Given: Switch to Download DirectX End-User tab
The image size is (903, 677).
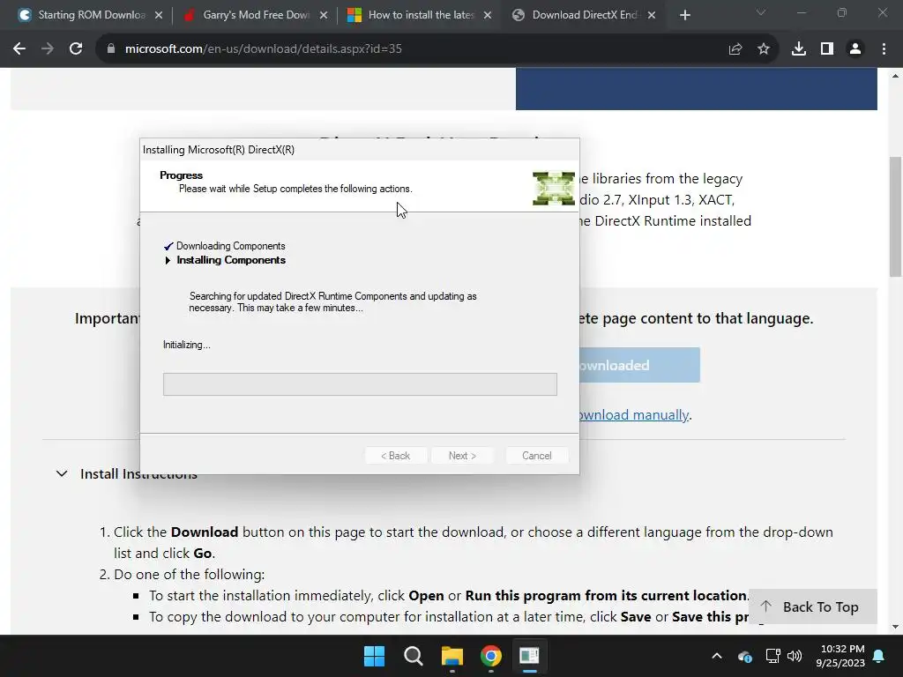Looking at the screenshot, I should (x=585, y=15).
